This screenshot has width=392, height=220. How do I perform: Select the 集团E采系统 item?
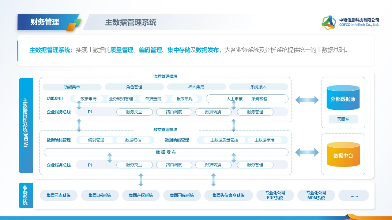(100, 195)
